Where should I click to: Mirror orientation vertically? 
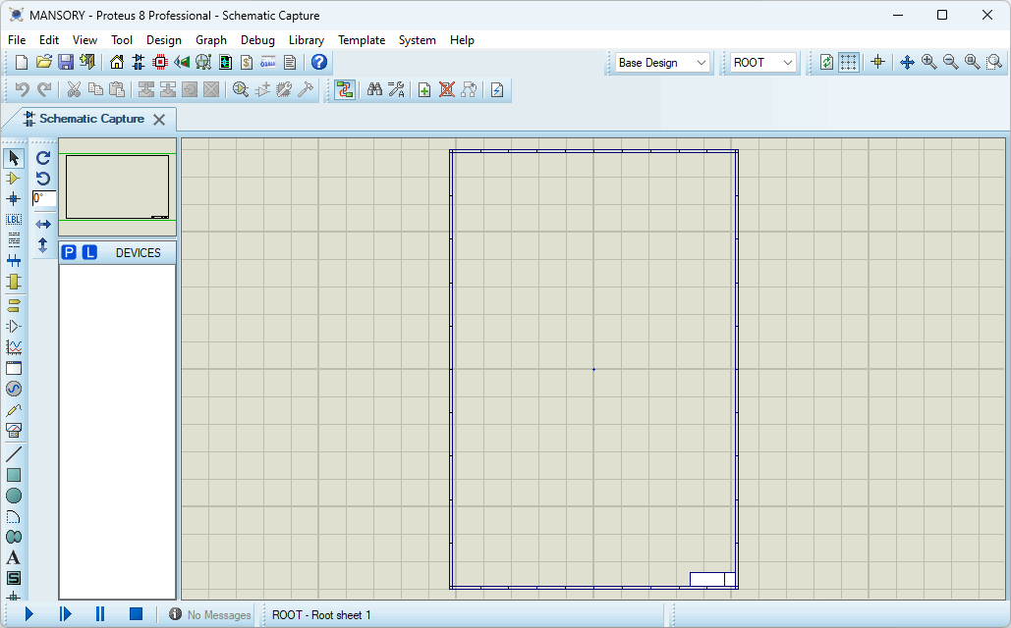coord(42,245)
